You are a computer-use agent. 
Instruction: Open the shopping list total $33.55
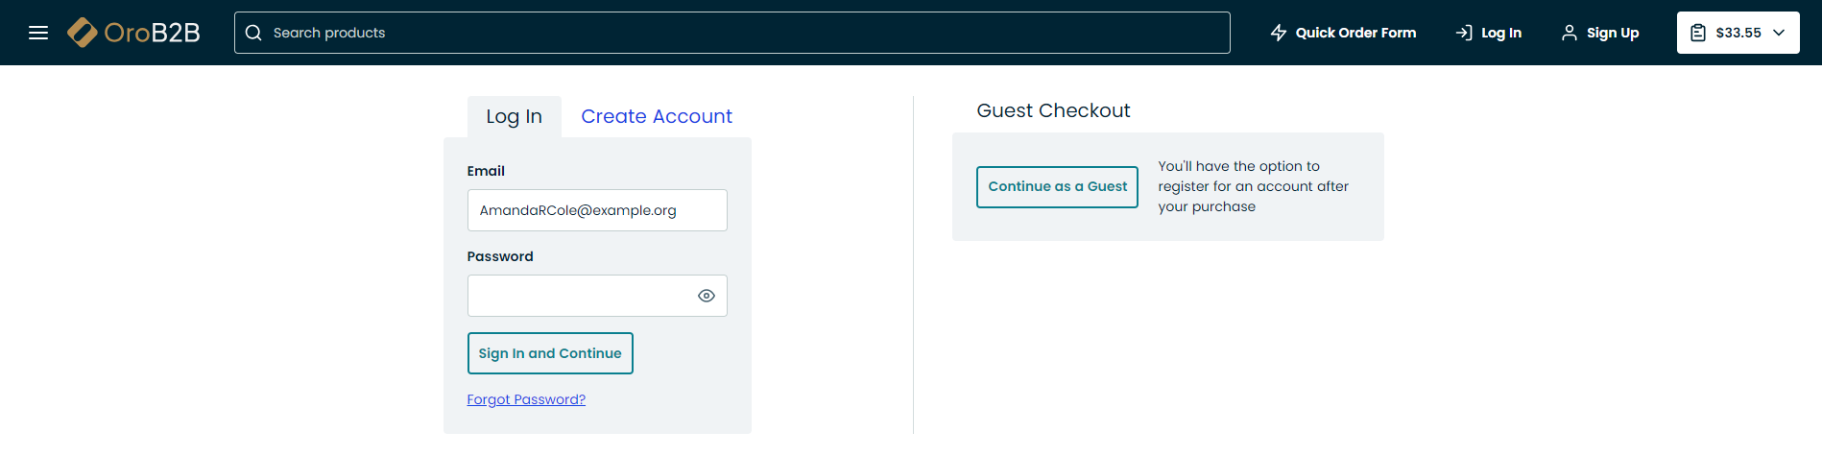click(x=1738, y=33)
